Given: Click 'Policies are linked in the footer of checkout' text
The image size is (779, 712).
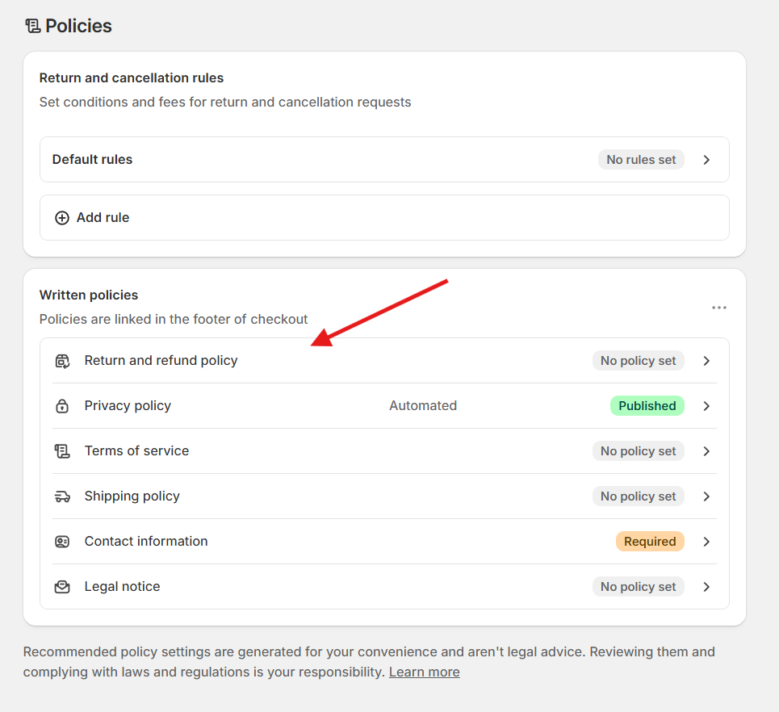Looking at the screenshot, I should pos(174,319).
